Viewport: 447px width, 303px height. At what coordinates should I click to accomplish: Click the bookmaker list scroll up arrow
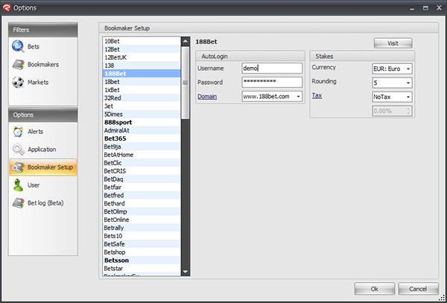coord(186,41)
